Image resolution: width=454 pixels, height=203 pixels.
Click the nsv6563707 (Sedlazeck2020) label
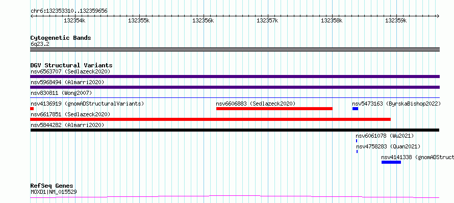[70, 71]
